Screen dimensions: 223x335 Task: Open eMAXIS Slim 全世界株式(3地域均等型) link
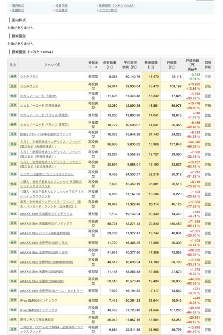click(x=46, y=262)
